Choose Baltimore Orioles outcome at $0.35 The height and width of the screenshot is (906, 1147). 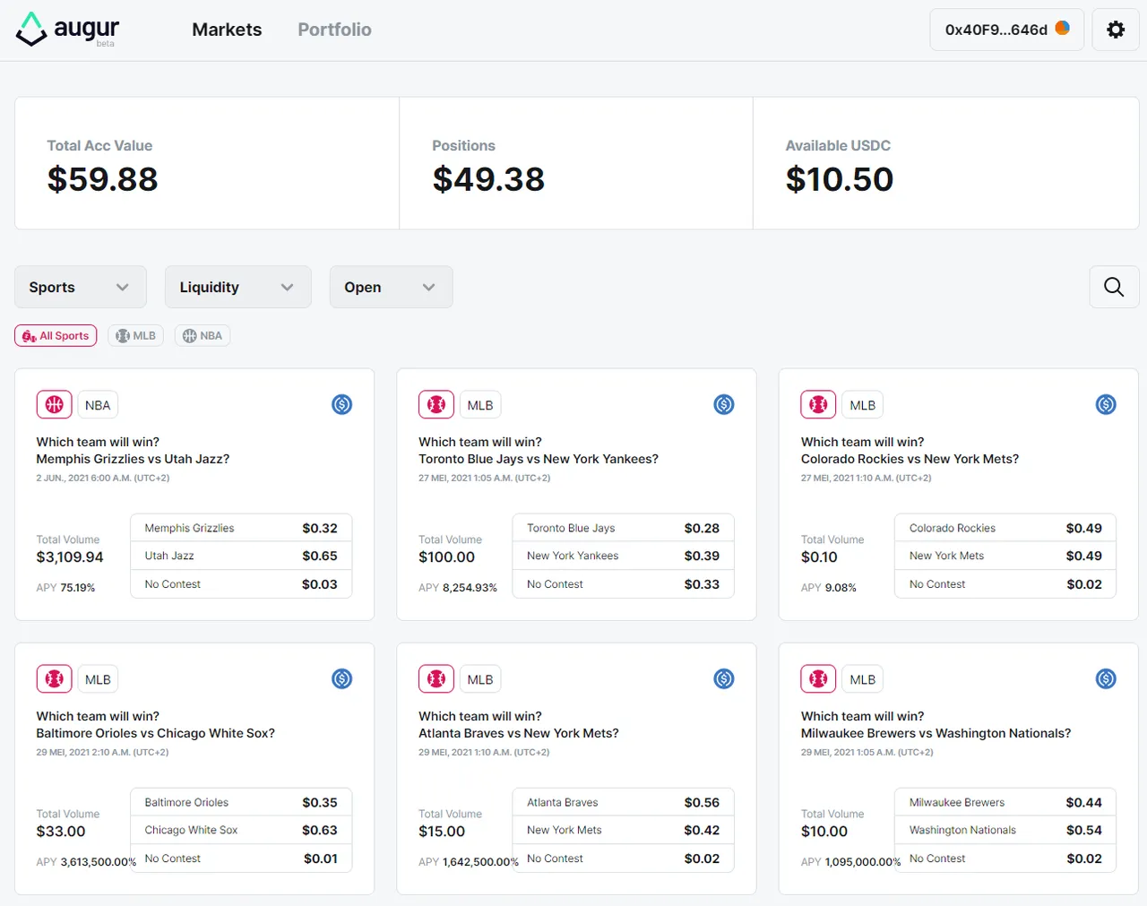[x=241, y=802]
